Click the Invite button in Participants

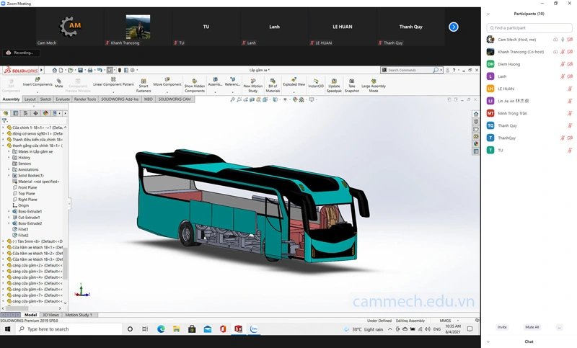pyautogui.click(x=502, y=327)
